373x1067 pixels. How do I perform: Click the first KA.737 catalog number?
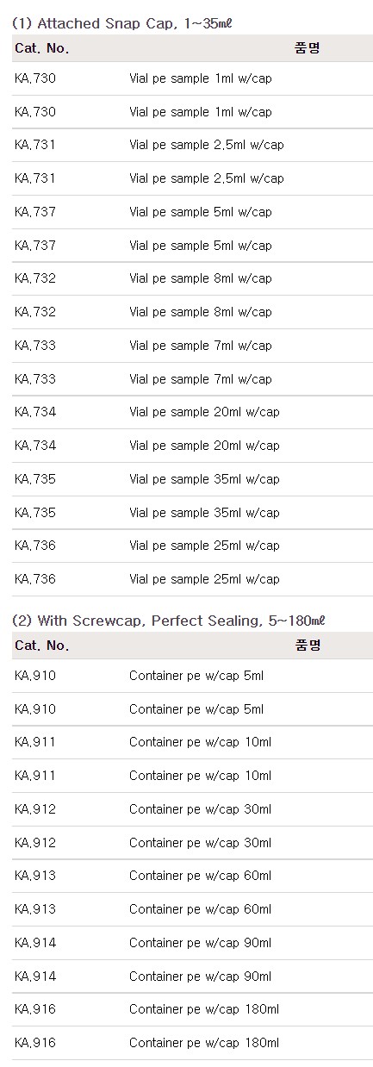pos(34,212)
